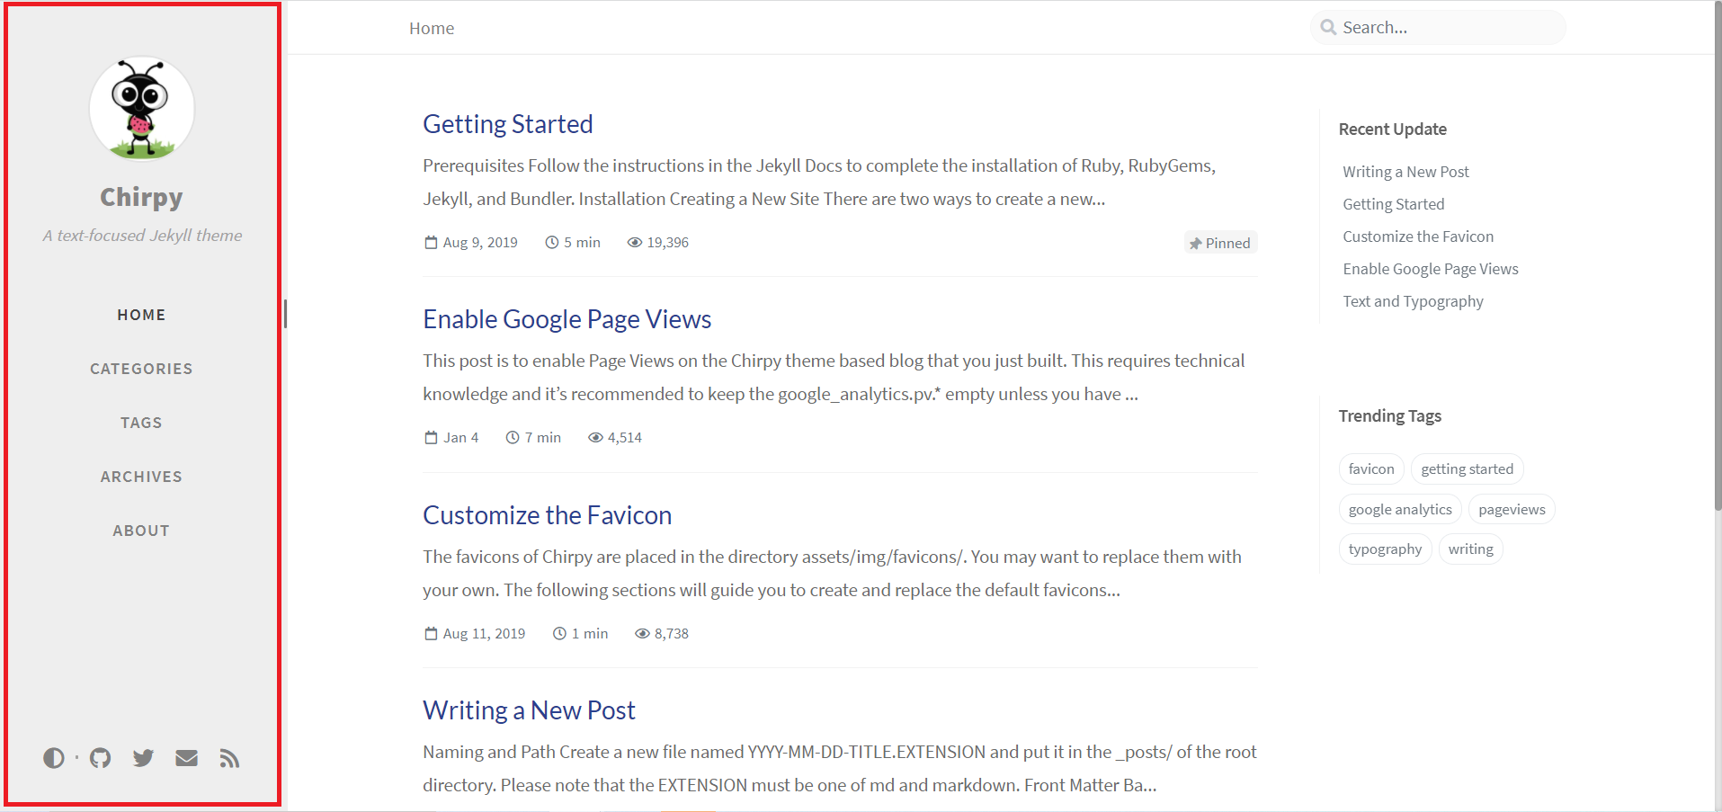Select the 'favicon' trending tag
Viewport: 1722px width, 812px height.
point(1371,469)
